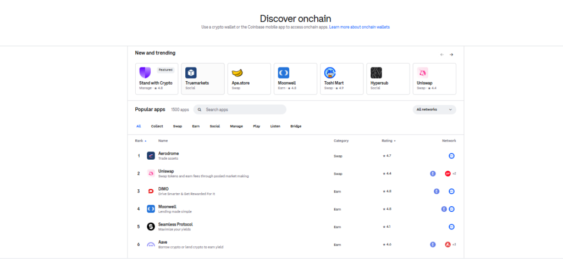The image size is (563, 259).
Task: Open the Aerodrome app name link
Action: pyautogui.click(x=168, y=153)
